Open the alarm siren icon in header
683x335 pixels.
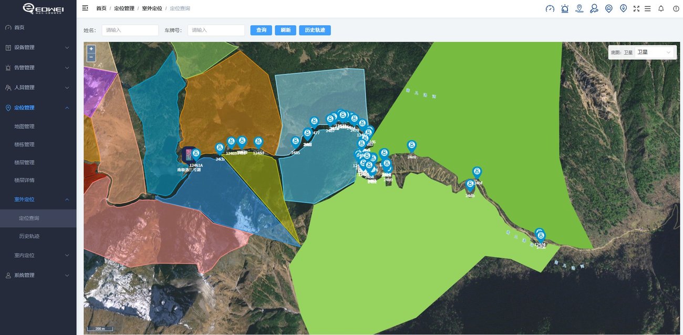[x=565, y=8]
